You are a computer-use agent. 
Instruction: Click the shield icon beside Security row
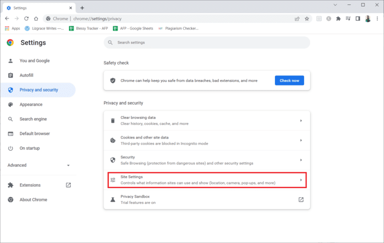112,160
